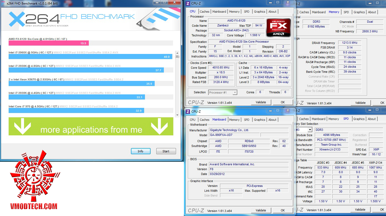Image resolution: width=386 pixels, height=216 pixels.
Task: Click the Info button in x264 benchmark
Action: 141,151
